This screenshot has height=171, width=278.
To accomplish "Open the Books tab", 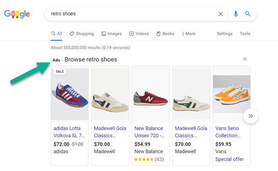I will click(166, 34).
